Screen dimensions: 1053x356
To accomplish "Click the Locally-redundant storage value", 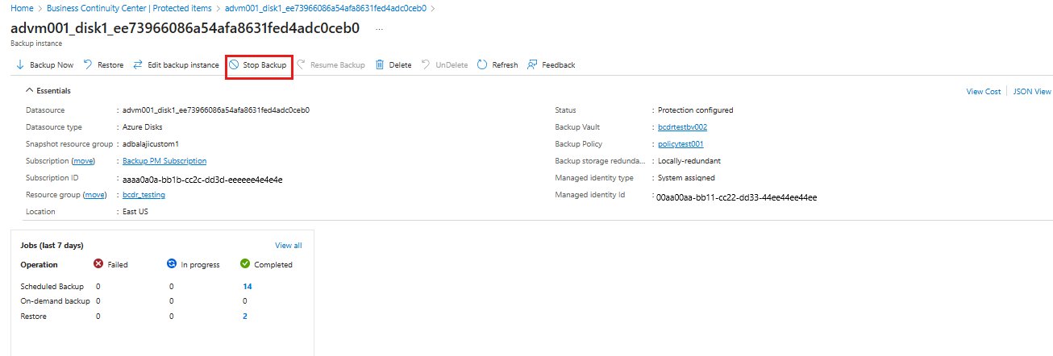I will (689, 161).
